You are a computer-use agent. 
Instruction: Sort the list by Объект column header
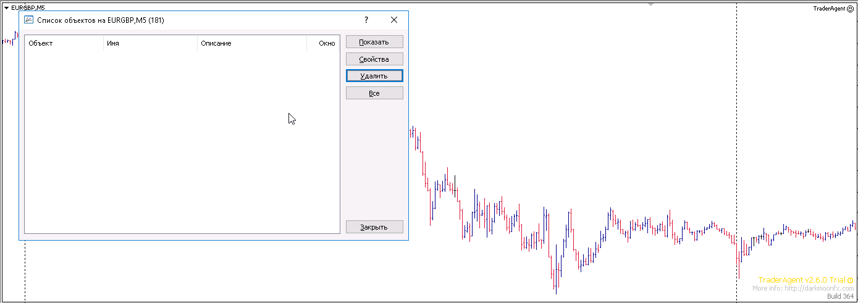(64, 43)
